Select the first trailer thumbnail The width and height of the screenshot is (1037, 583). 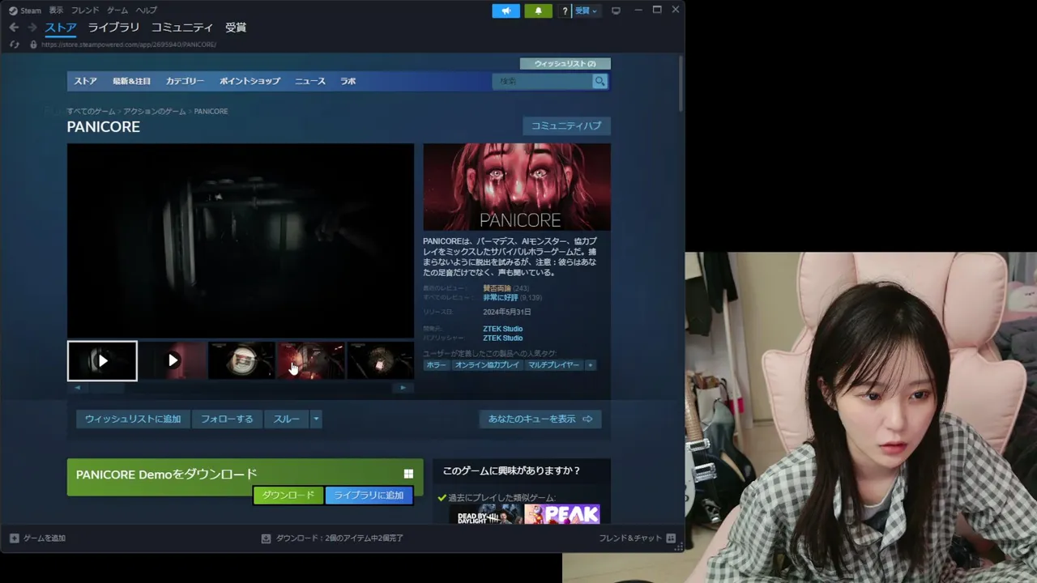pyautogui.click(x=102, y=361)
